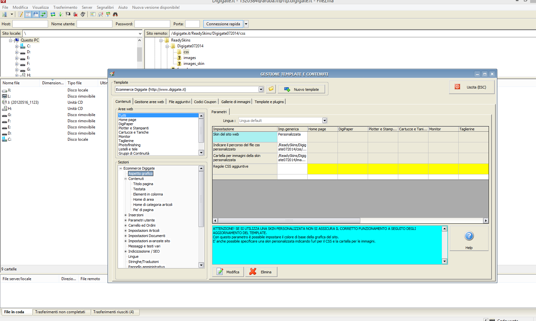Screen dimensions: 536x321
Task: Click the disconnect from server icon
Action: tap(75, 14)
